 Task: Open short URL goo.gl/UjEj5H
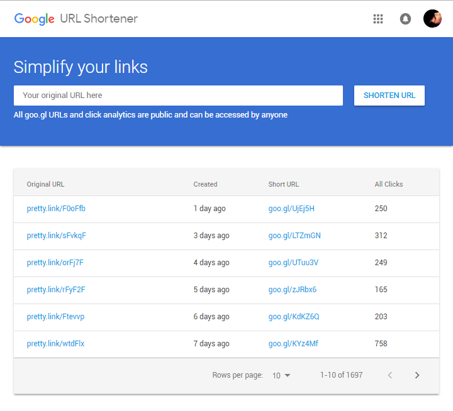pyautogui.click(x=291, y=209)
